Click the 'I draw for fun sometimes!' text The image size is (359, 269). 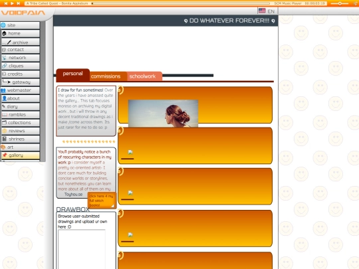click(80, 90)
